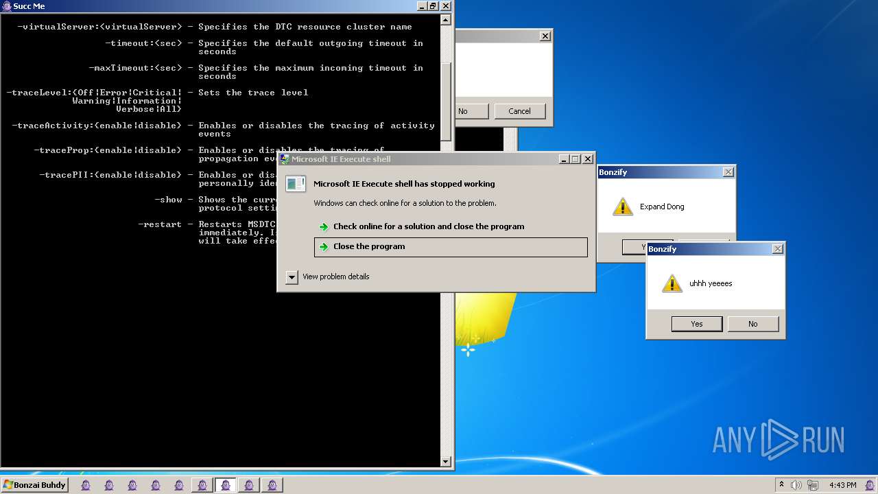The width and height of the screenshot is (878, 494).
Task: Click 'Specifies the DTC resource cluster name' text
Action: point(305,27)
